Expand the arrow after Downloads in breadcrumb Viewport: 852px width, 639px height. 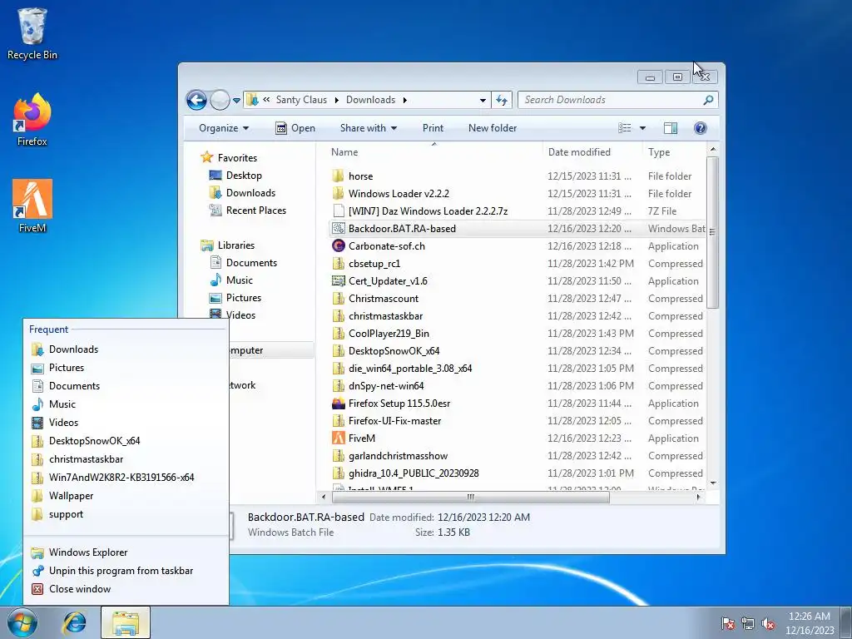(x=405, y=100)
